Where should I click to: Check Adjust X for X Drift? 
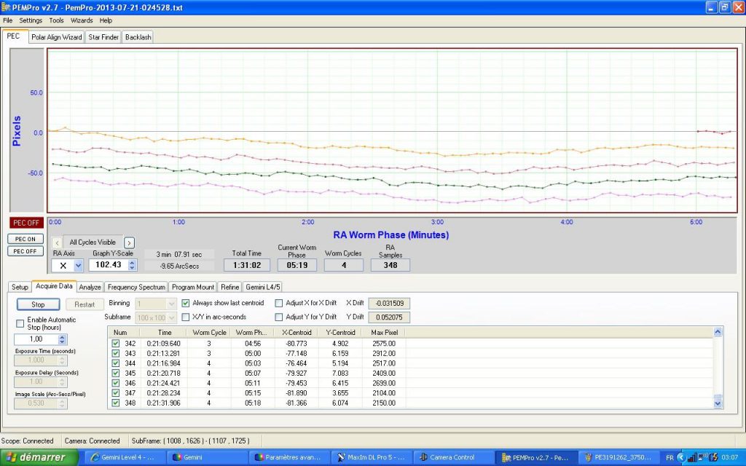click(279, 303)
